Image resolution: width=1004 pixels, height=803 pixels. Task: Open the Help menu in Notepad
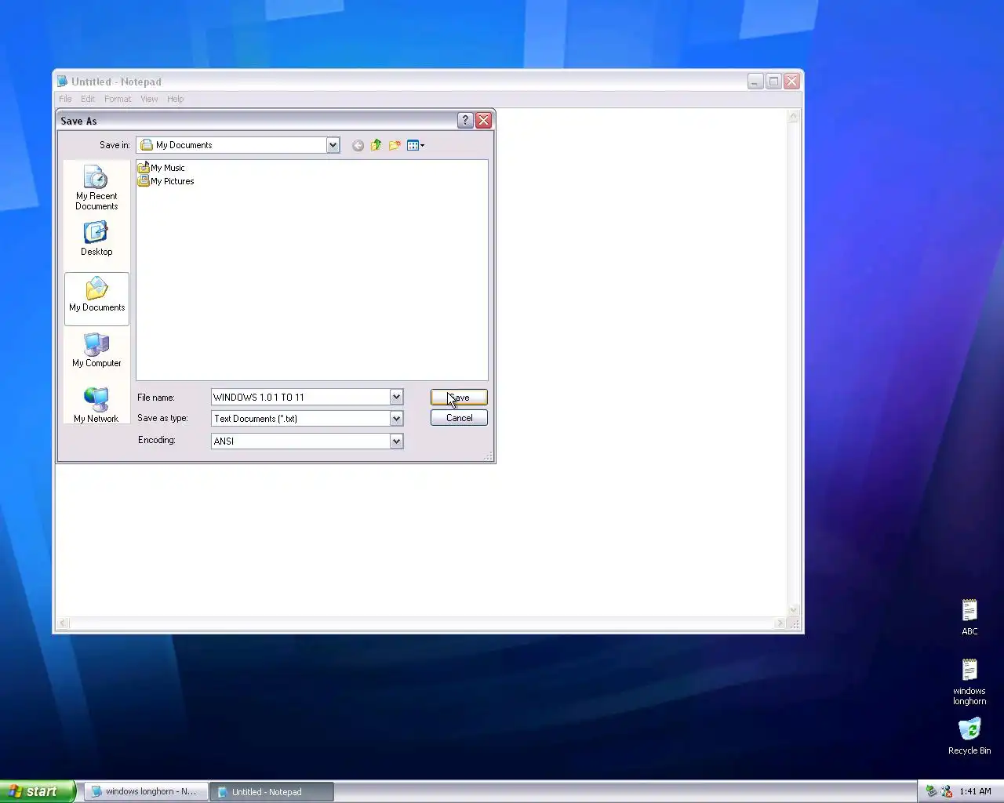click(175, 99)
